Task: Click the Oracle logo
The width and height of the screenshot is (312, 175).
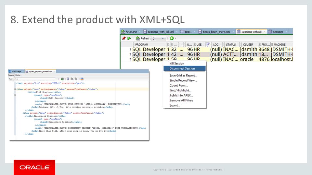Action: click(x=34, y=167)
